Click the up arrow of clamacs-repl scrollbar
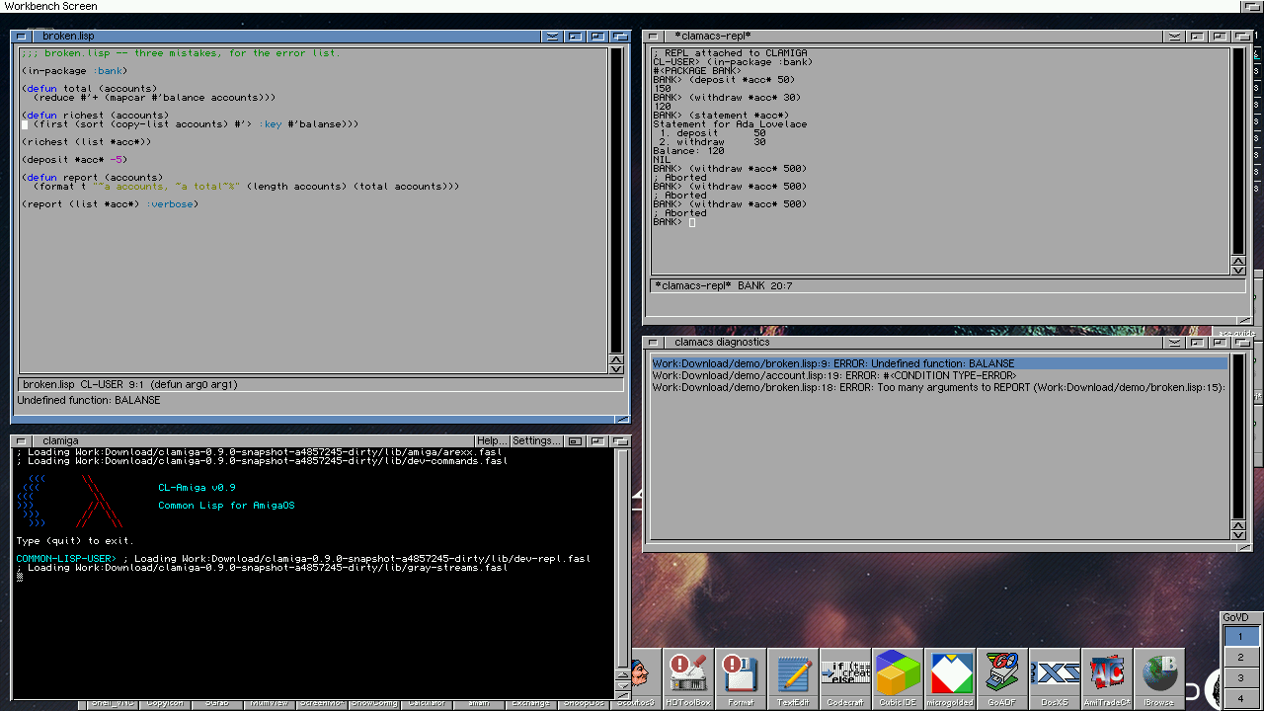 coord(1238,261)
